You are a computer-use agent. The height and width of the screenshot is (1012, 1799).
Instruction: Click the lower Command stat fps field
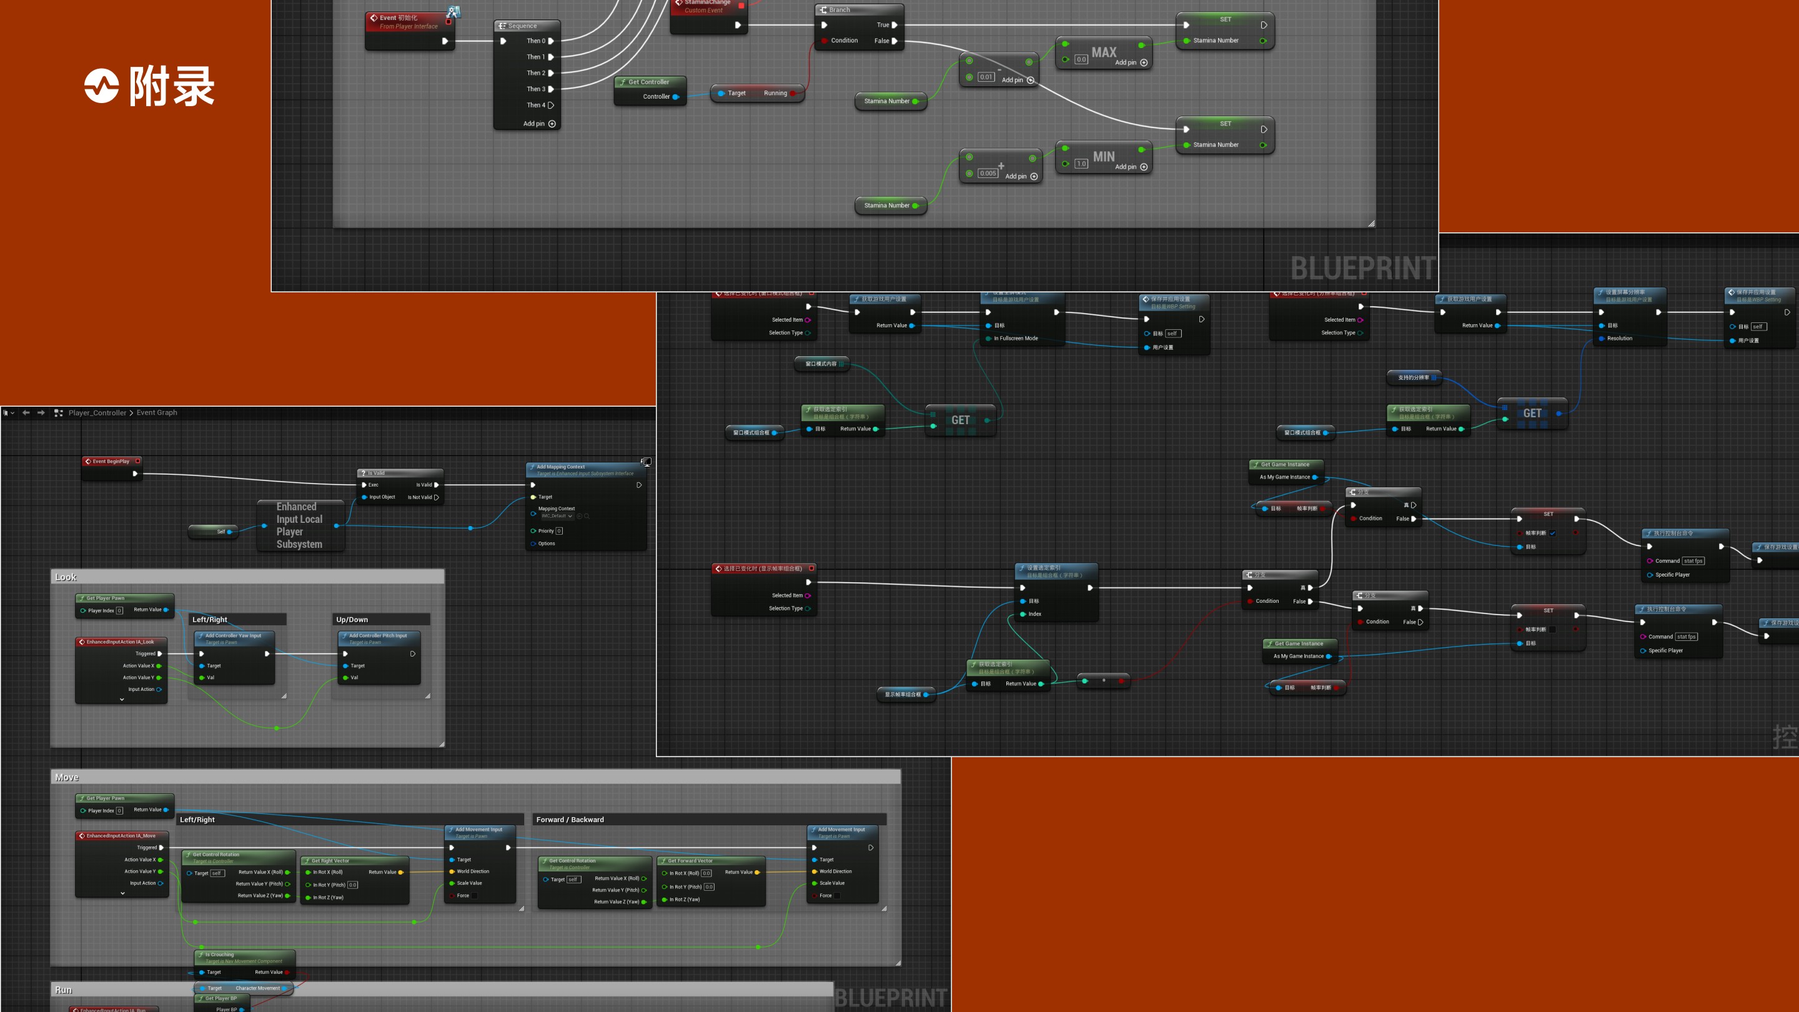(1686, 637)
